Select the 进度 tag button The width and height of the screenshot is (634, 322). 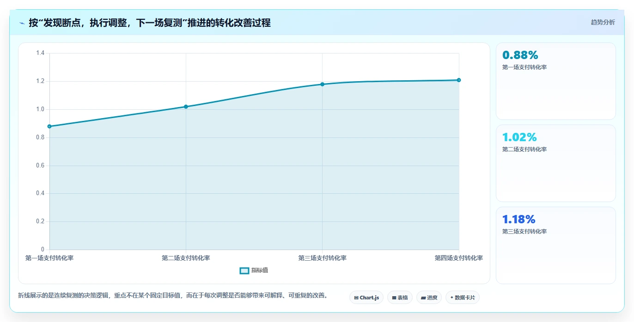(x=429, y=298)
